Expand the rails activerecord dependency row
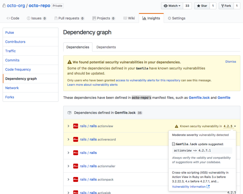The height and width of the screenshot is (194, 243). tap(68, 139)
